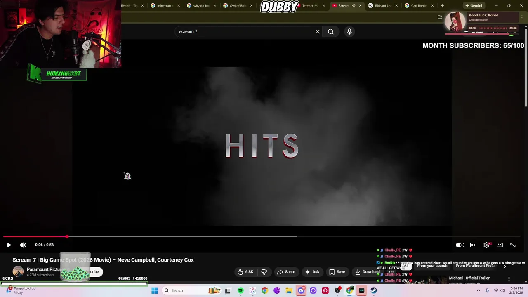Mute the Scream tab audio icon

pyautogui.click(x=354, y=6)
